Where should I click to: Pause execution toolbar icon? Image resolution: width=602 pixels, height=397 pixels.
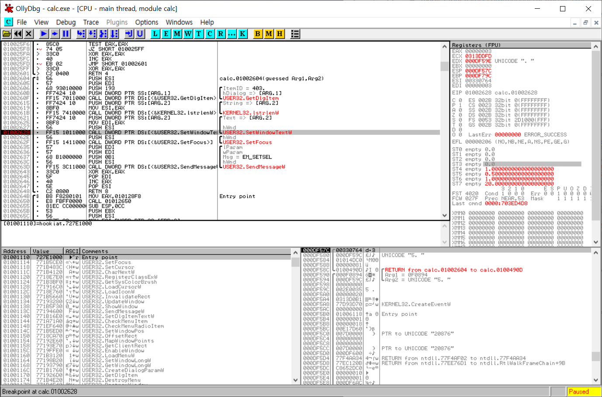[x=66, y=34]
